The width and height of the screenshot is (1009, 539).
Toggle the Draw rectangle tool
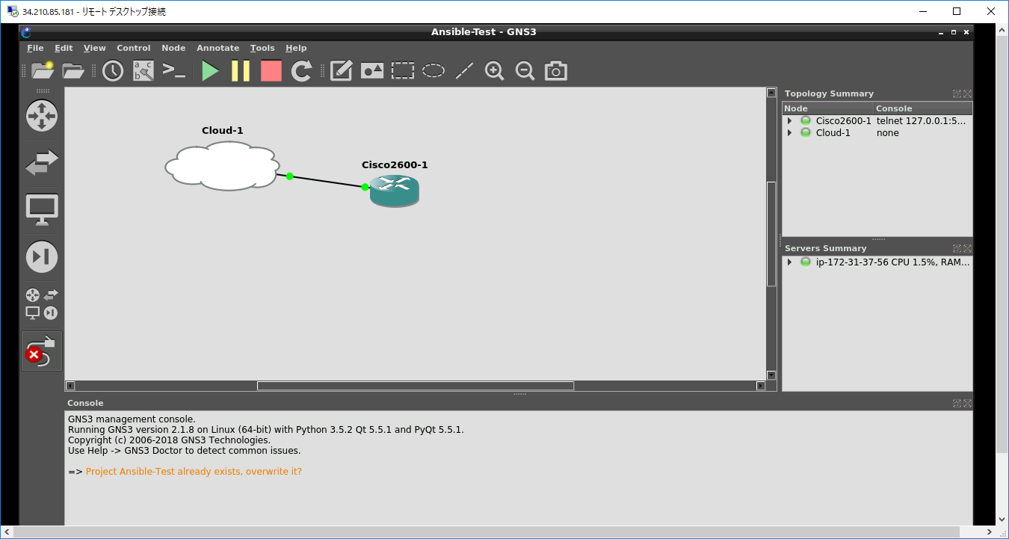[x=403, y=71]
